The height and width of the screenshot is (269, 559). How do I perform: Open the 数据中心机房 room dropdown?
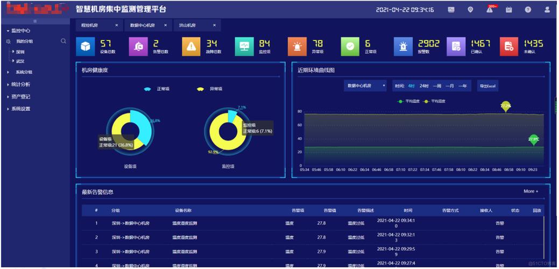[x=365, y=86]
